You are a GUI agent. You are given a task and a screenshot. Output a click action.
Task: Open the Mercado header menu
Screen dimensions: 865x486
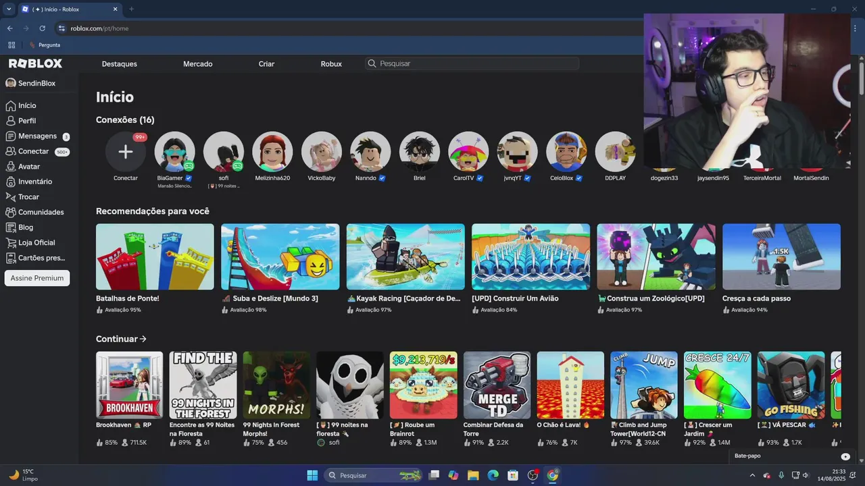pyautogui.click(x=198, y=64)
